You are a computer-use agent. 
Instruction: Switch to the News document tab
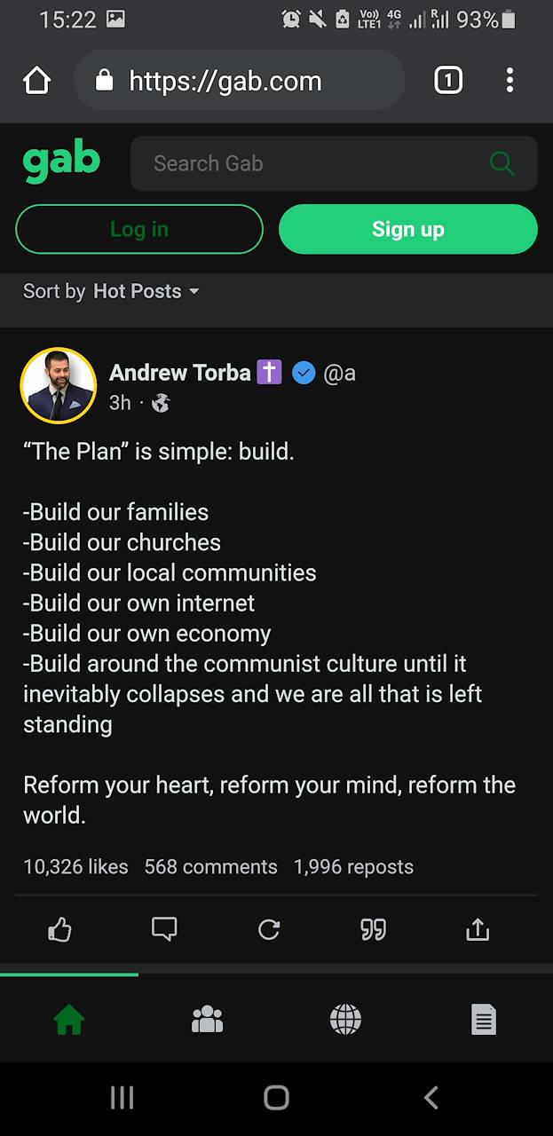click(483, 1021)
